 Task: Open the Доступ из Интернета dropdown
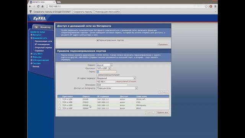coord(117,88)
